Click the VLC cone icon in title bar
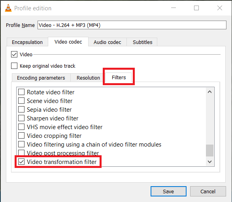Viewport: 232px width, 202px height. (x=8, y=8)
